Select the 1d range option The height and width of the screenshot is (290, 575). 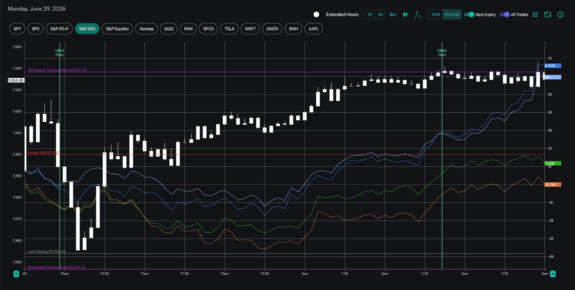click(x=370, y=15)
